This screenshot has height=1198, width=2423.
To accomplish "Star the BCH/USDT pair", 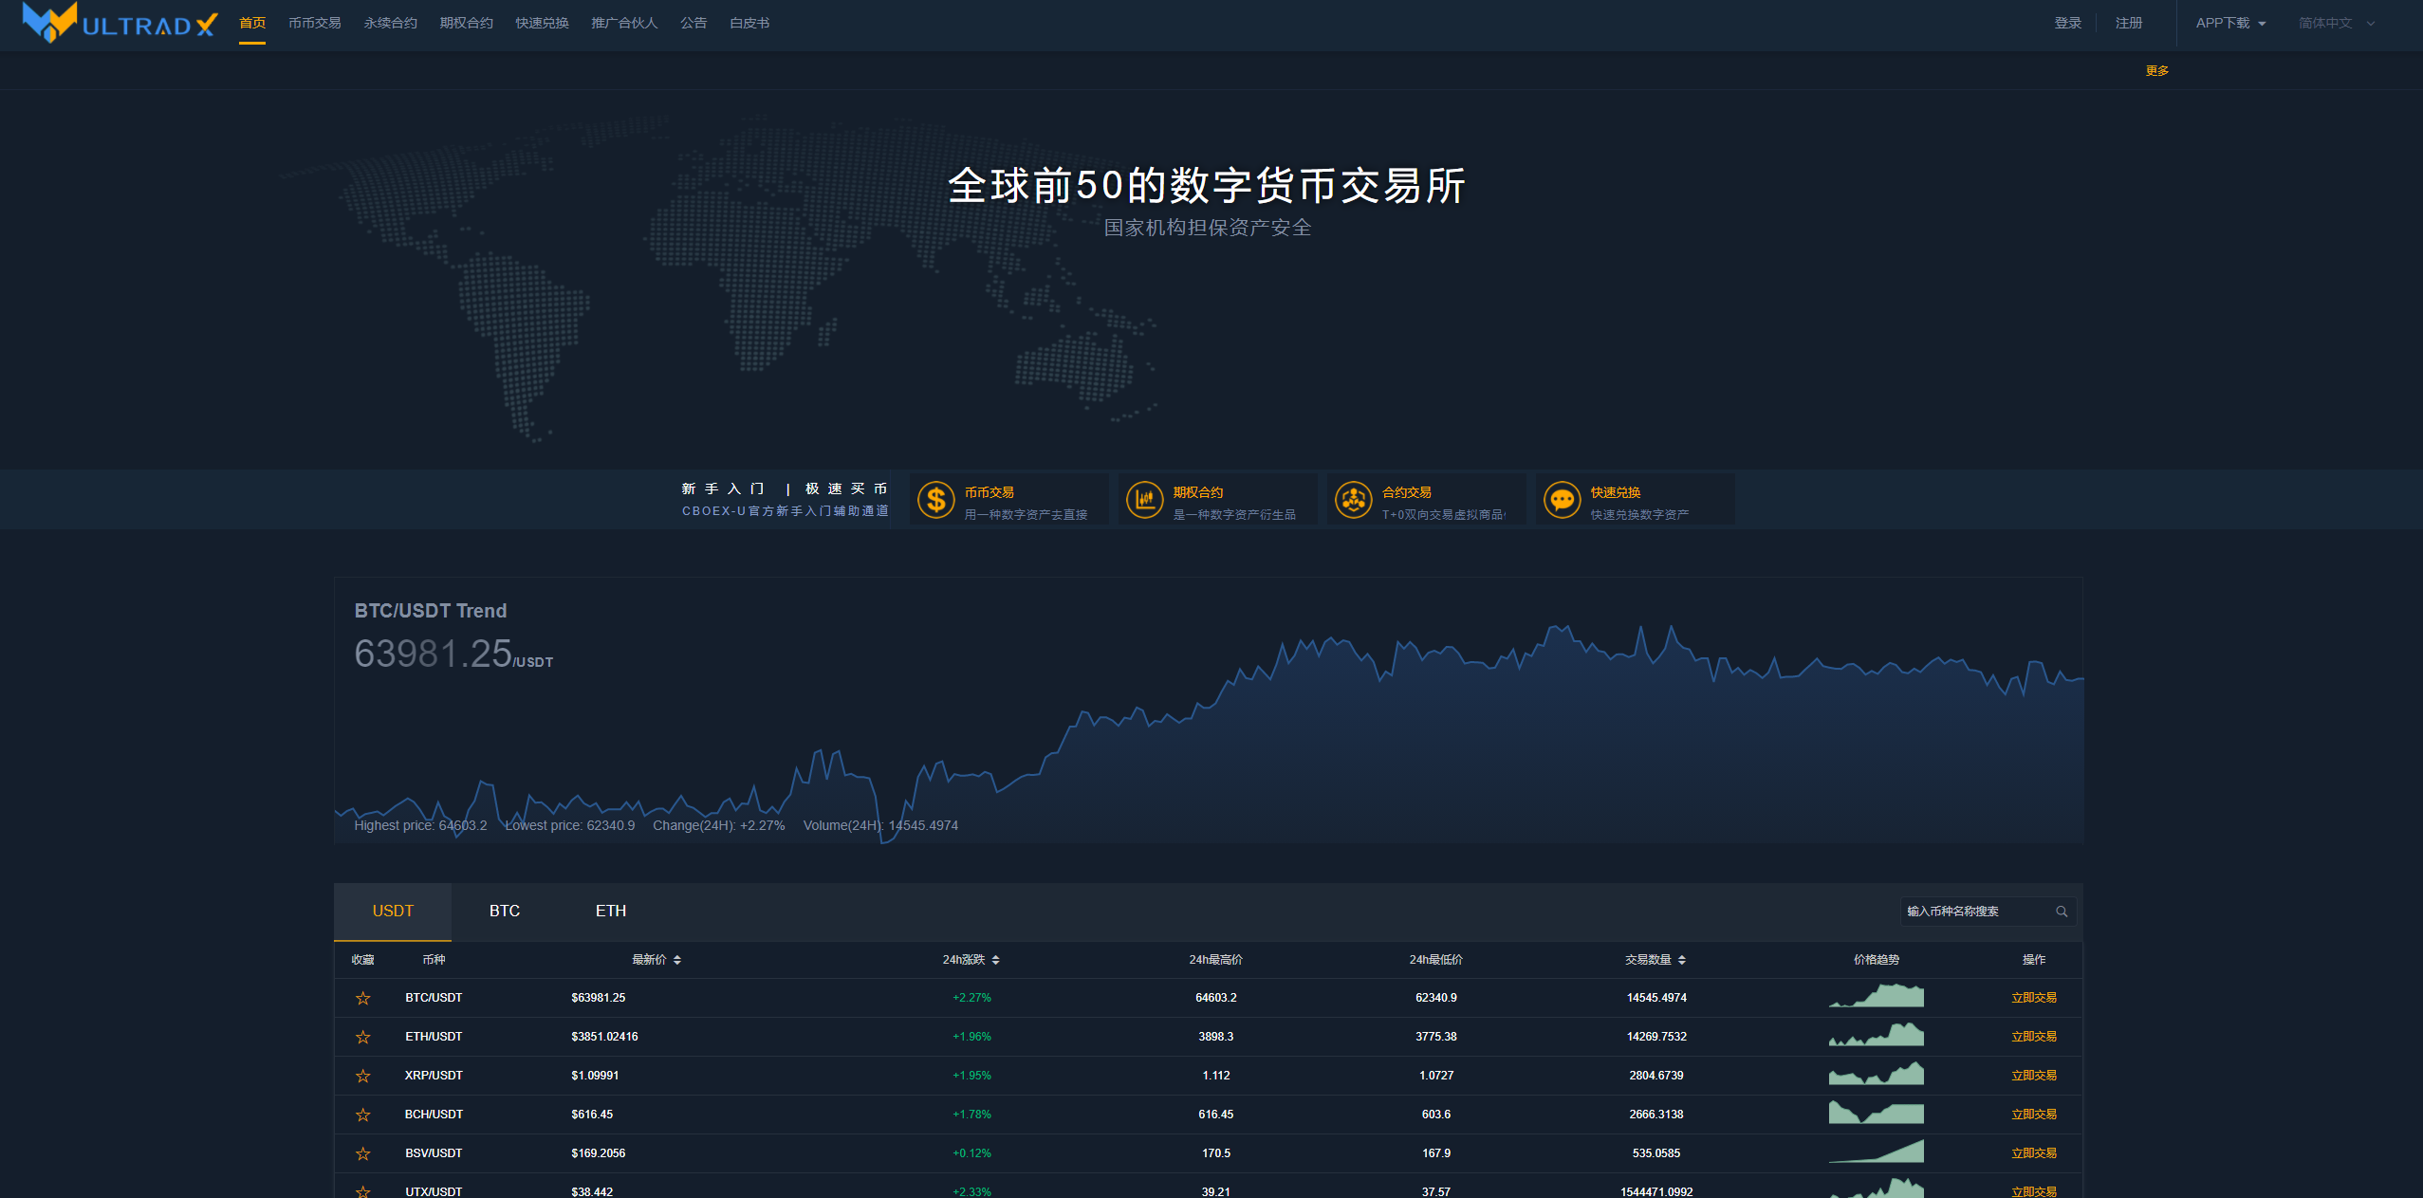I will click(362, 1115).
